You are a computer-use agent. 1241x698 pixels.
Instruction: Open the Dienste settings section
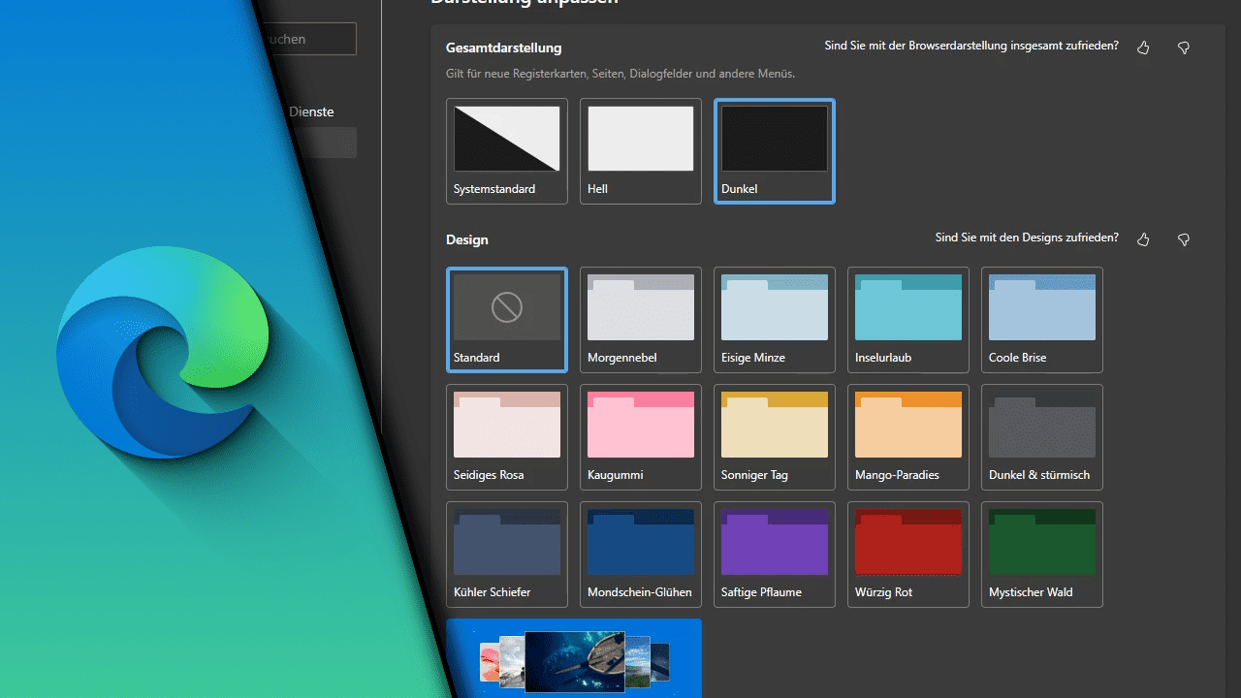coord(311,111)
